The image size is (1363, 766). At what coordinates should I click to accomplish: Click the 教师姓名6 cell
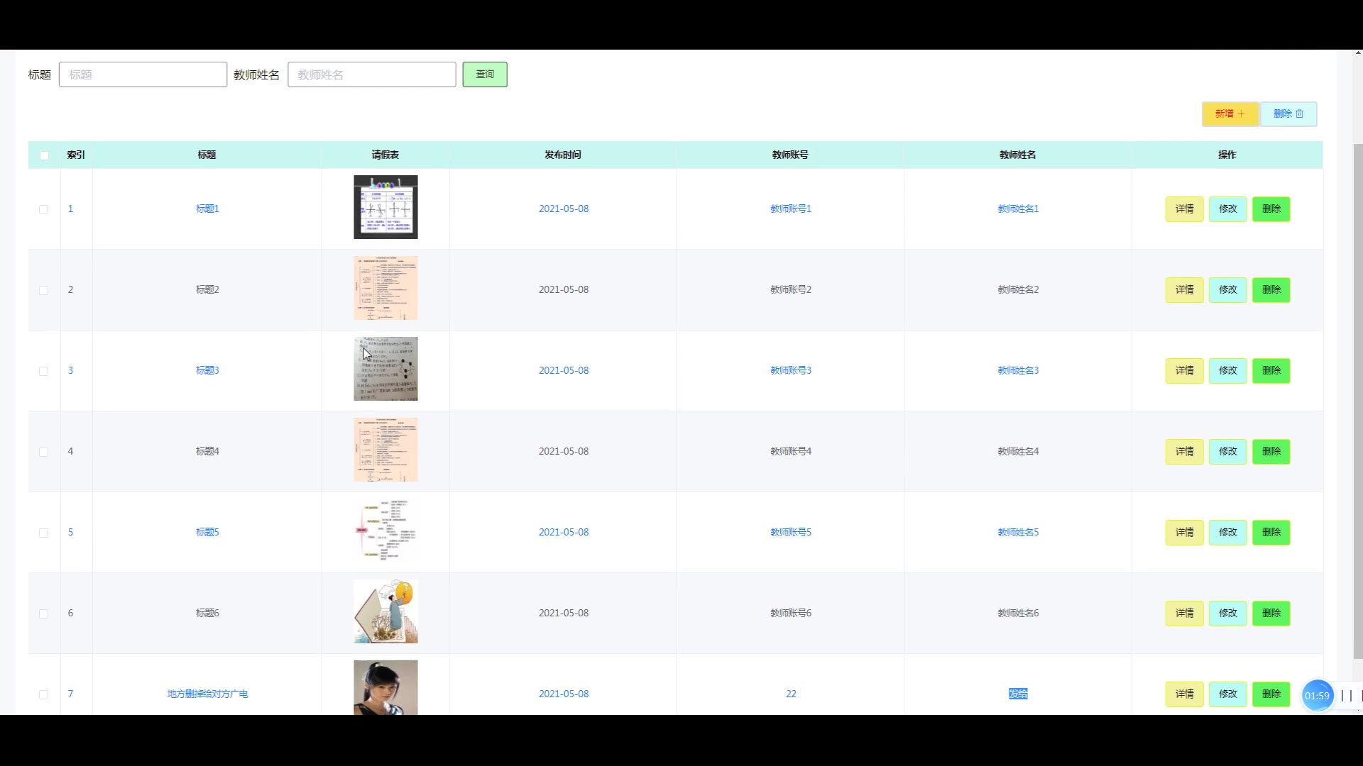[1018, 613]
